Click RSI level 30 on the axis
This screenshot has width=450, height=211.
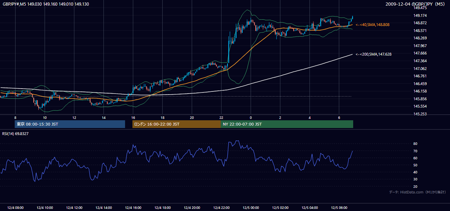click(415, 179)
